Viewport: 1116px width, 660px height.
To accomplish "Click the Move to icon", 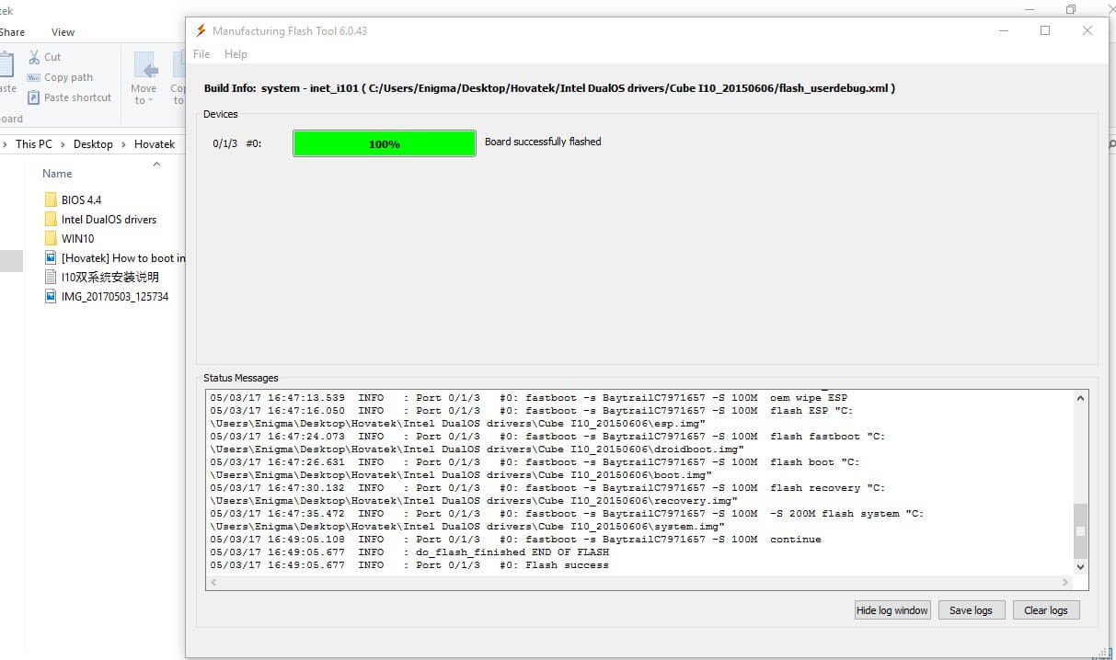I will [x=144, y=67].
